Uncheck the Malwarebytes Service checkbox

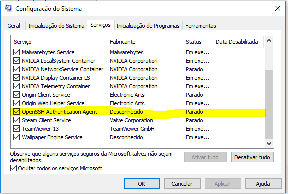(x=16, y=52)
